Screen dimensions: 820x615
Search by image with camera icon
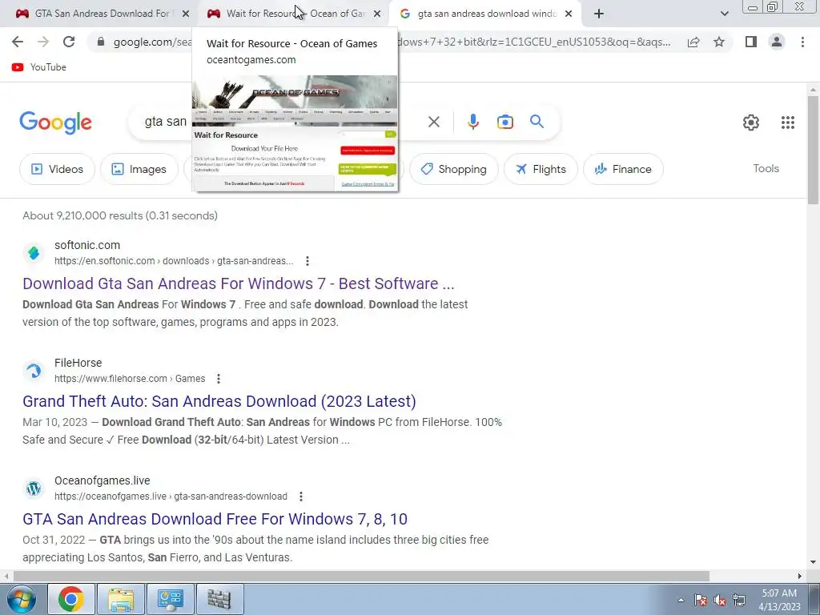[x=504, y=122]
